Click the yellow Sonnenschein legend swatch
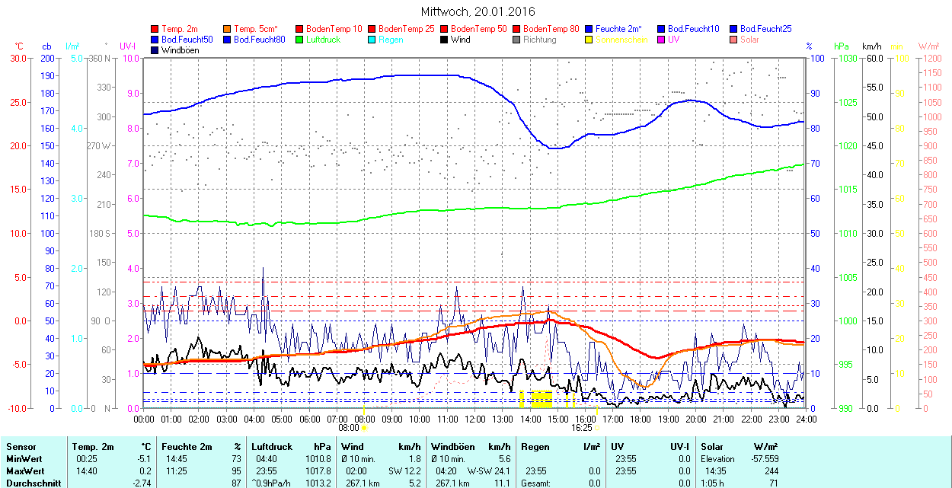This screenshot has height=488, width=952. [589, 40]
